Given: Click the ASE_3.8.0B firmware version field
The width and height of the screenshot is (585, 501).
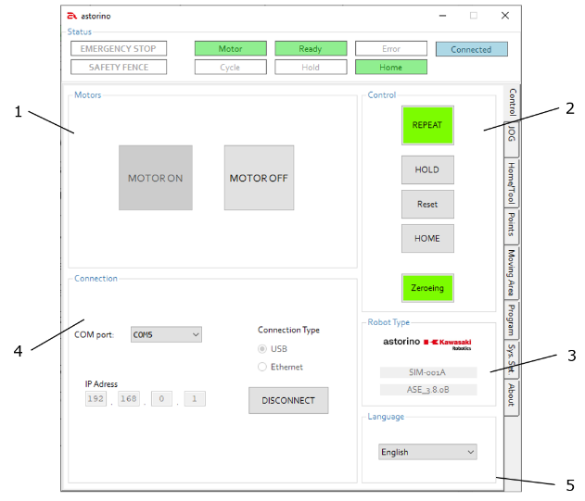Looking at the screenshot, I should 428,390.
